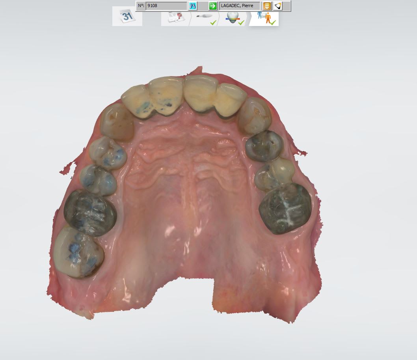Switch to the scanner wand scan step
This screenshot has width=417, height=360.
(205, 17)
